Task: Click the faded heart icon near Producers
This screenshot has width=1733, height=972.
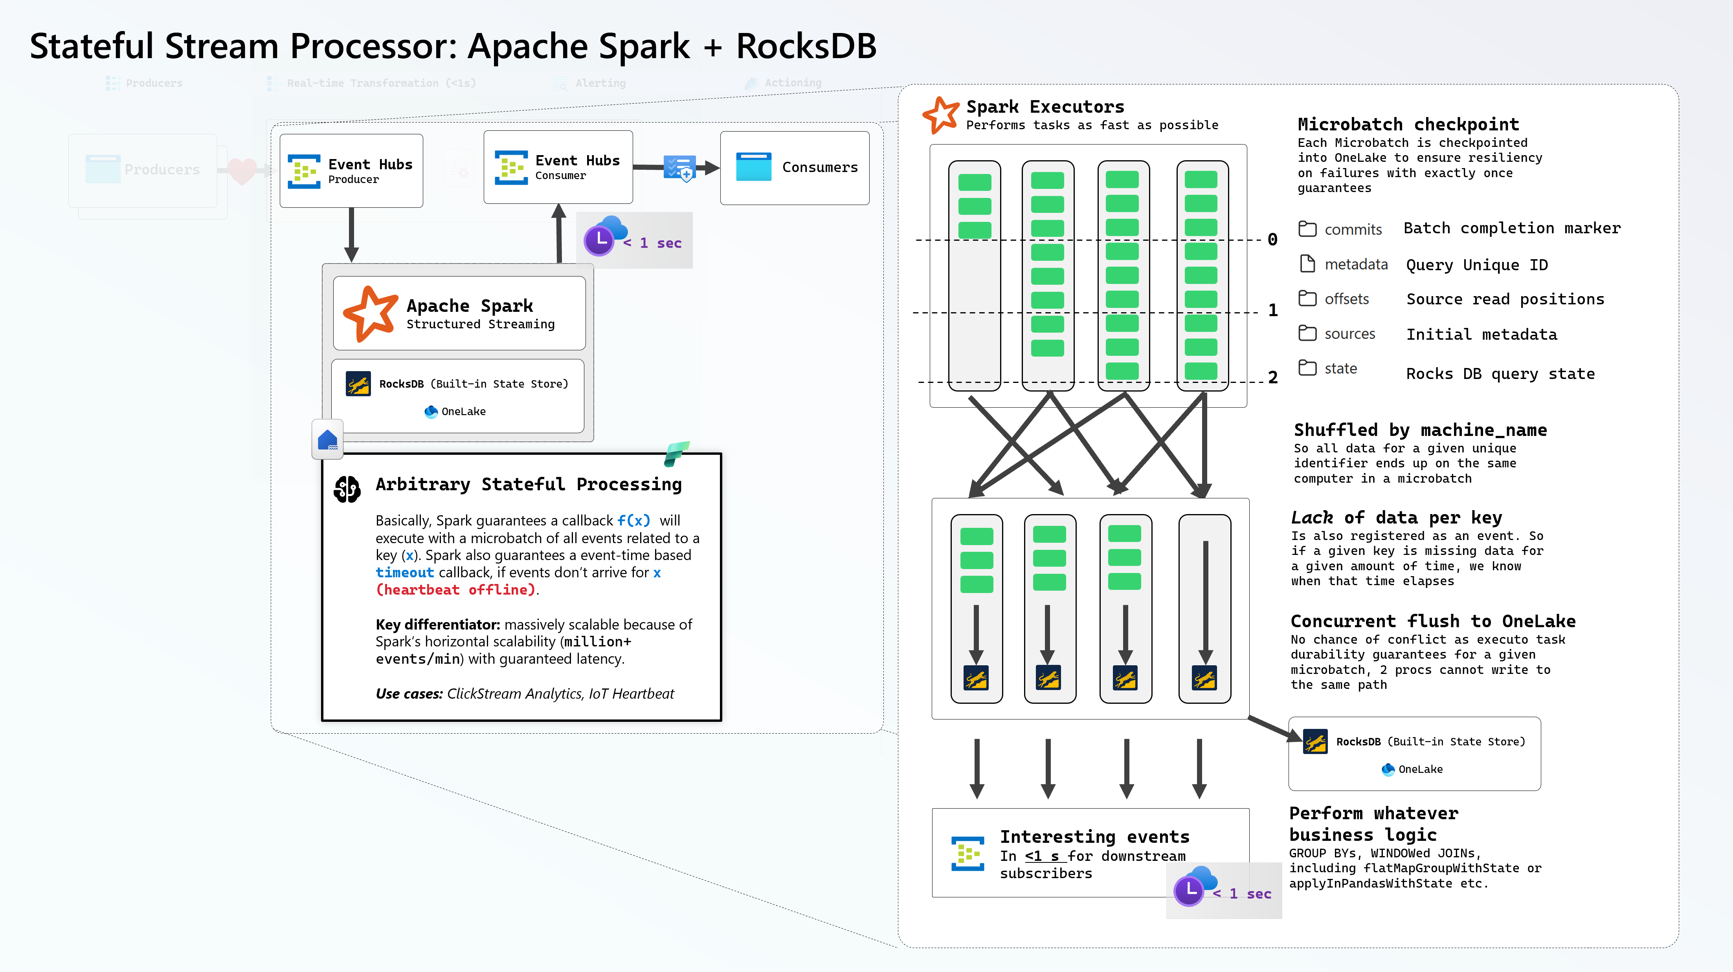Action: pyautogui.click(x=242, y=171)
